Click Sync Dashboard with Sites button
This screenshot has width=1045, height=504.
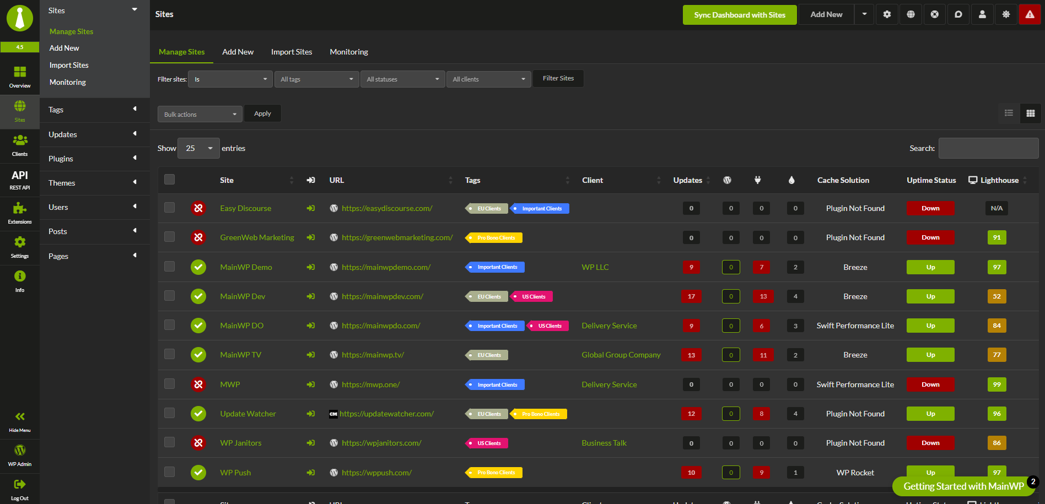click(740, 15)
